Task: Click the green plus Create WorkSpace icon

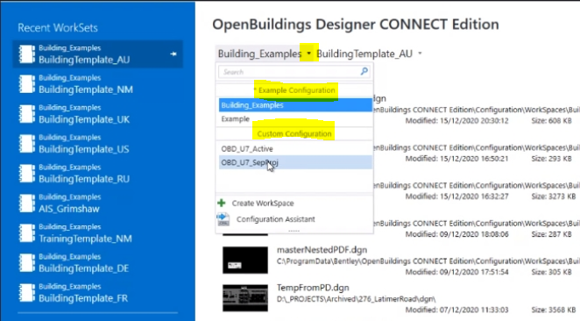Action: click(222, 203)
